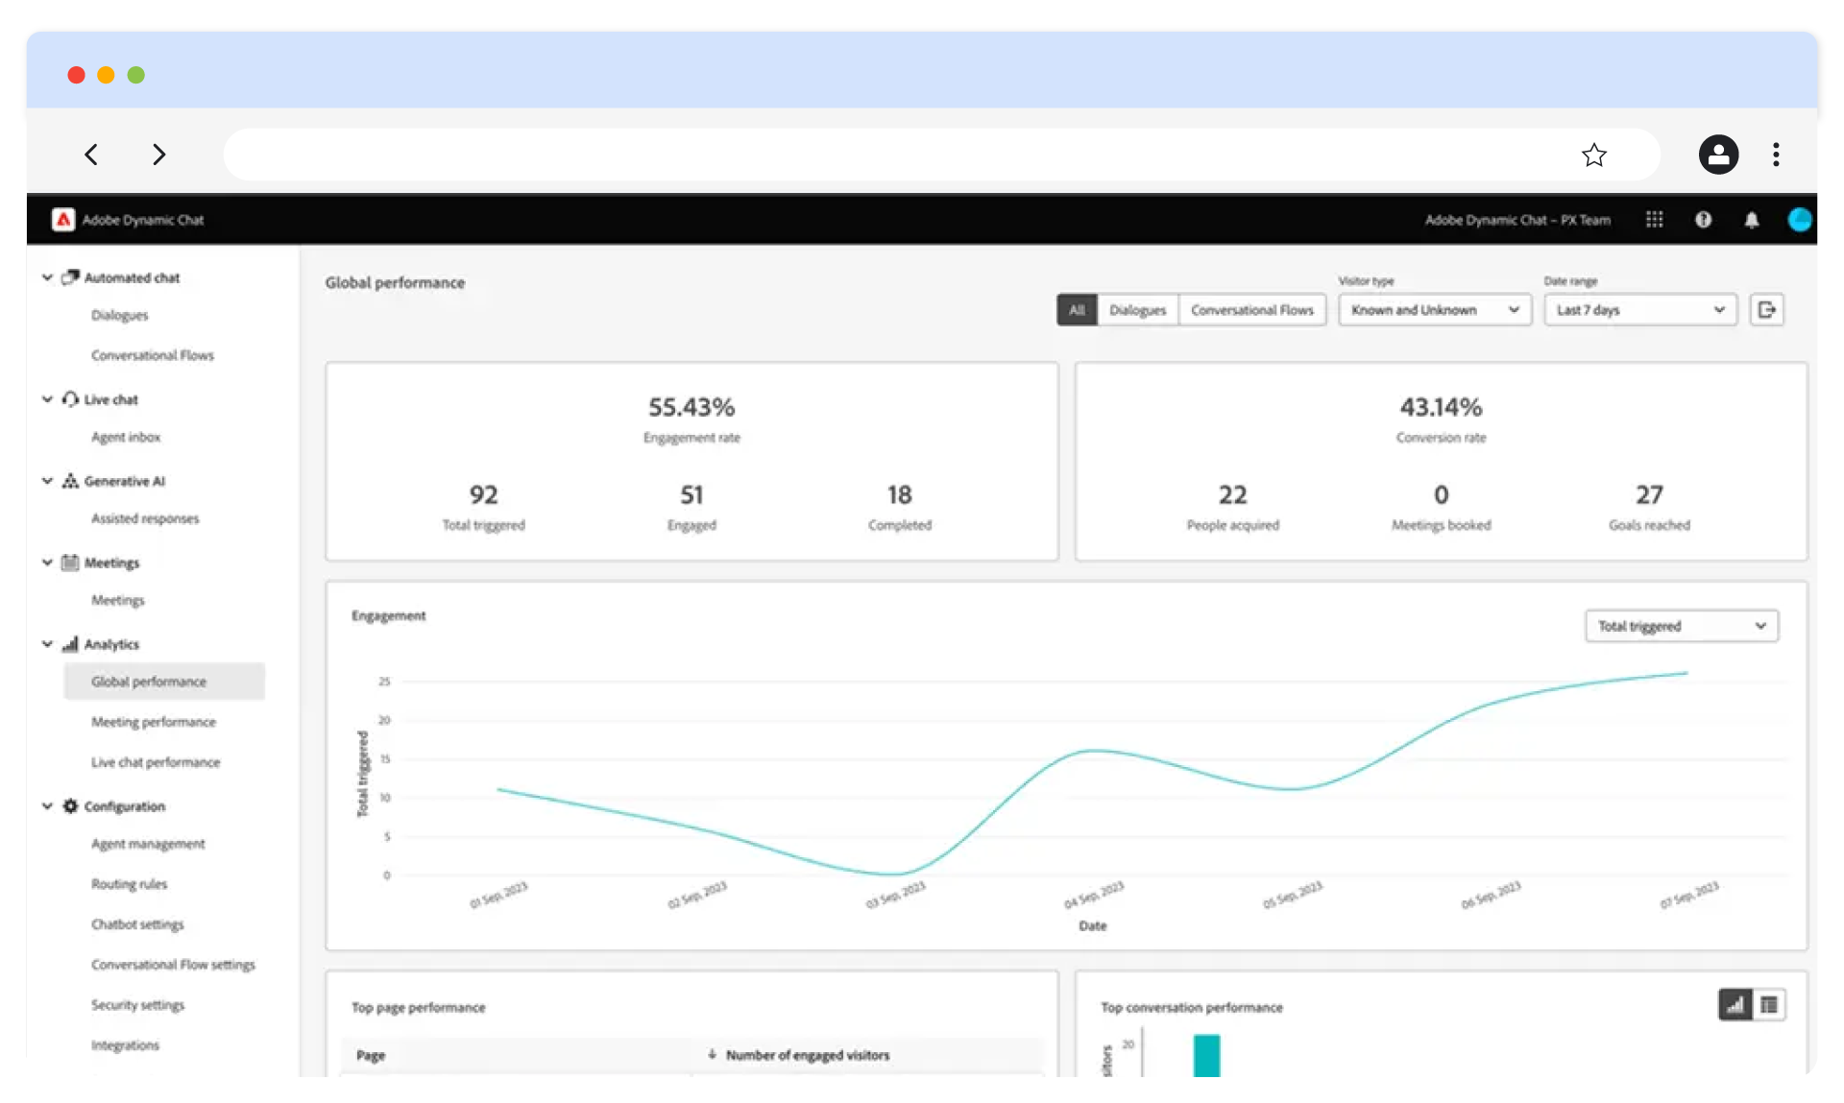Screen dimensions: 1844x1103
Task: Open the help question mark icon
Action: (x=1703, y=220)
